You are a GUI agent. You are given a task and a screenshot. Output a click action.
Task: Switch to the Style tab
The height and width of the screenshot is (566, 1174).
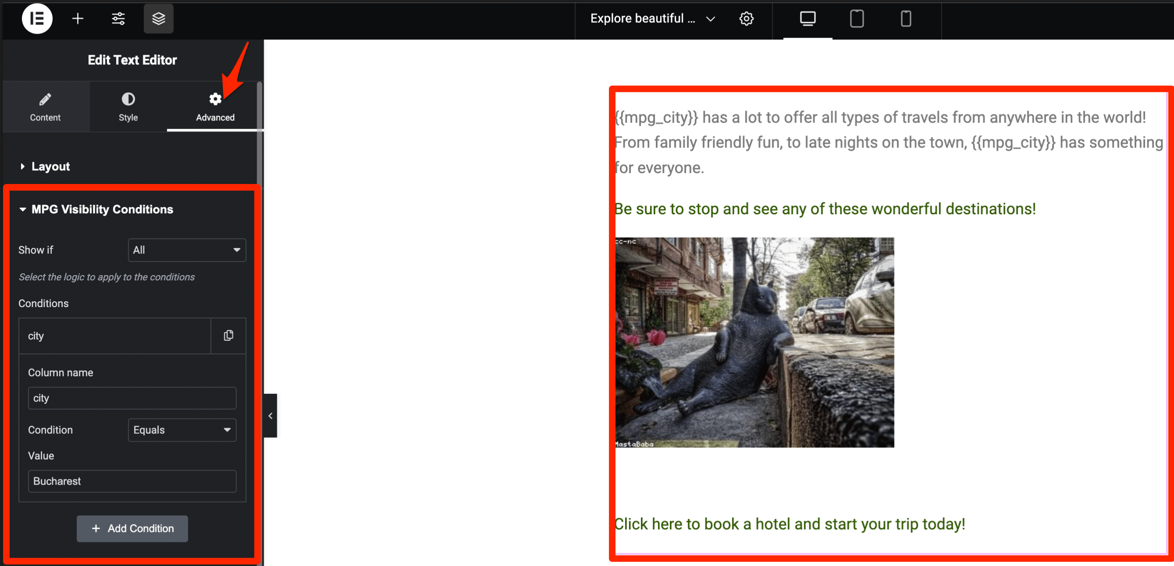[x=128, y=107]
